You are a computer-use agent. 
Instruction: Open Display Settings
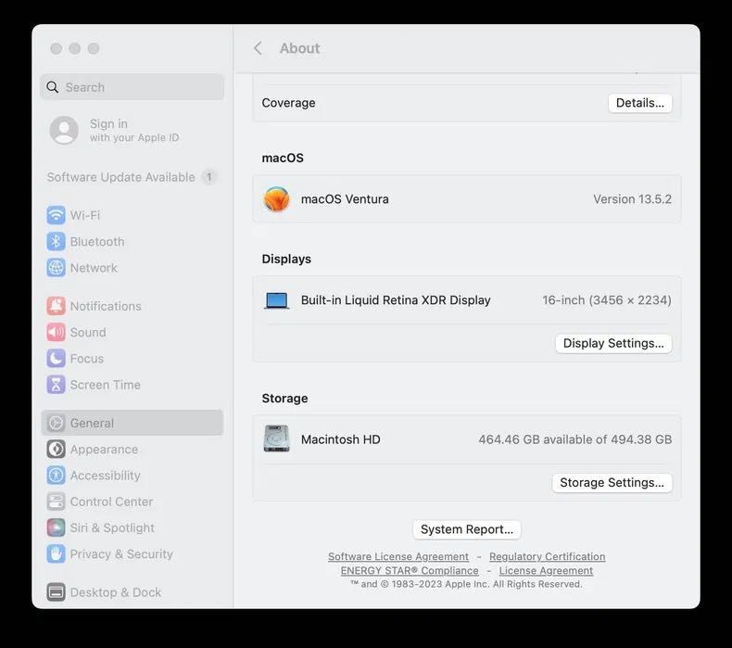click(x=613, y=343)
